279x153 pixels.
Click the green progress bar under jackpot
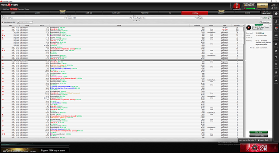point(251,8)
